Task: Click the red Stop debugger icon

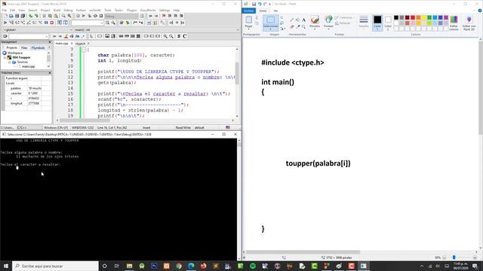Action: tap(52, 23)
